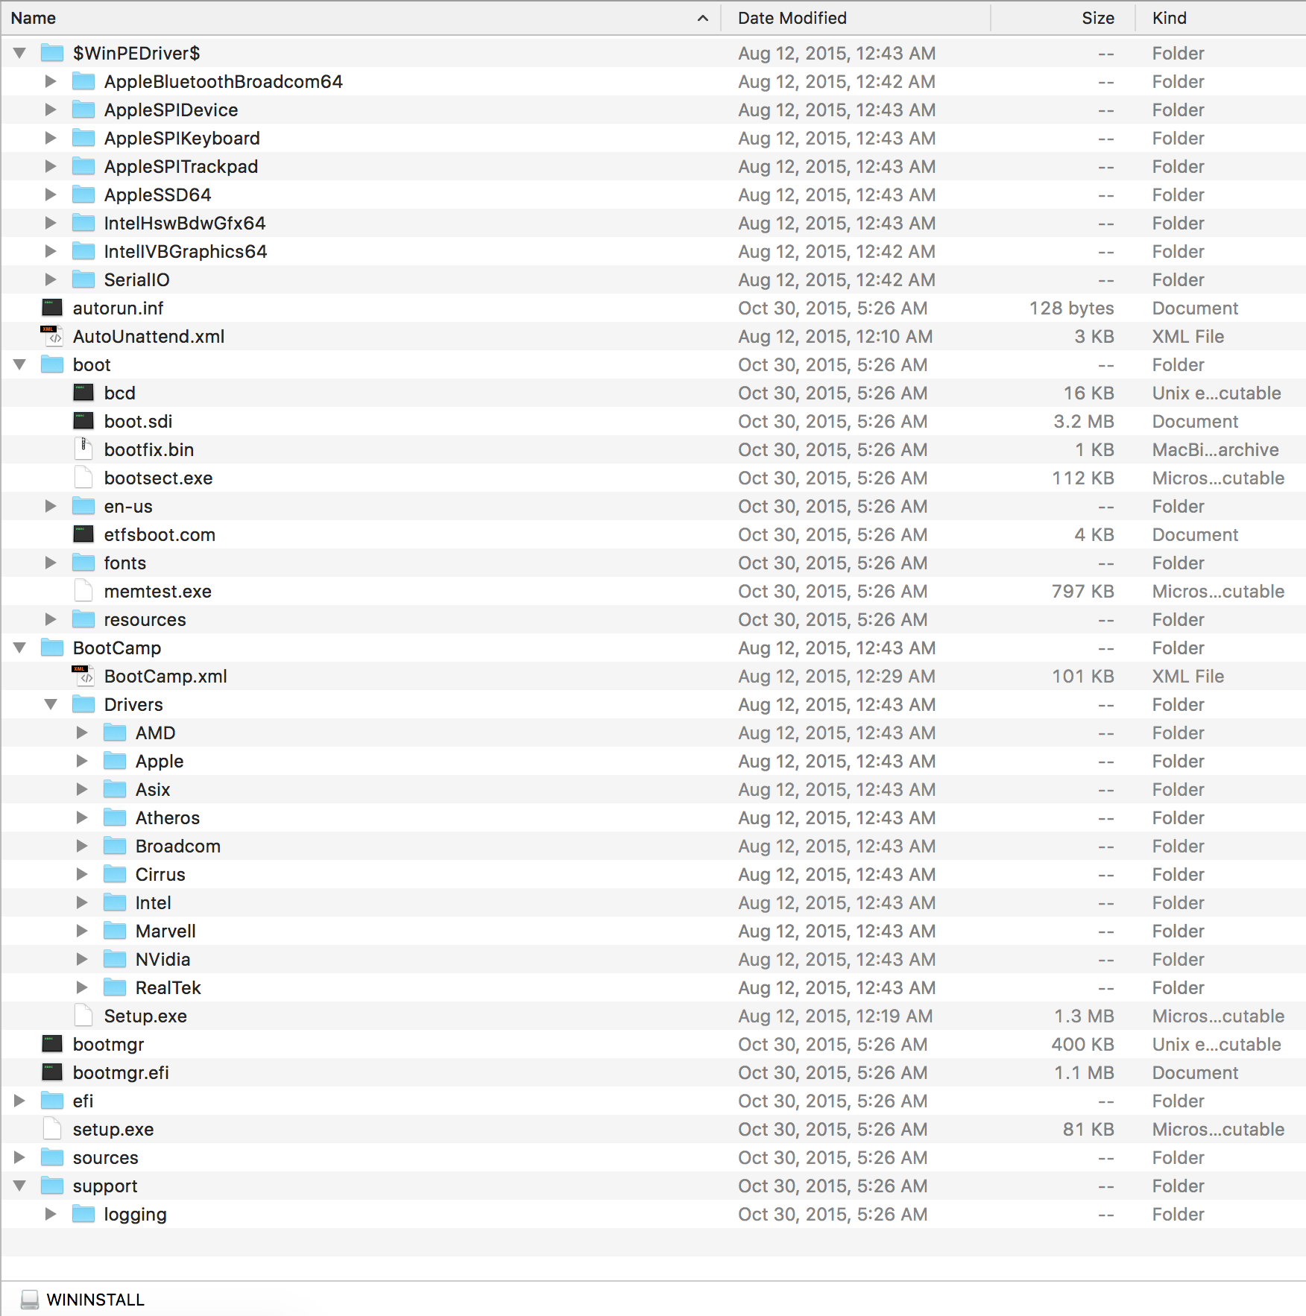Click the IntelHswBdwGfx64 folder icon

click(x=83, y=223)
